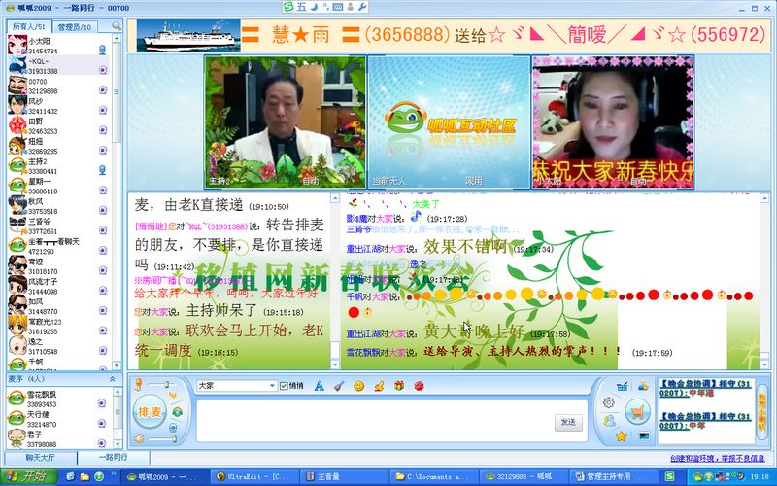777x486 pixels.
Task: Click the orange stamp icon in chat toolbar
Action: coord(379,385)
